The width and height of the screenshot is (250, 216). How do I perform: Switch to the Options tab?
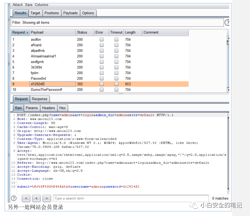[88, 13]
